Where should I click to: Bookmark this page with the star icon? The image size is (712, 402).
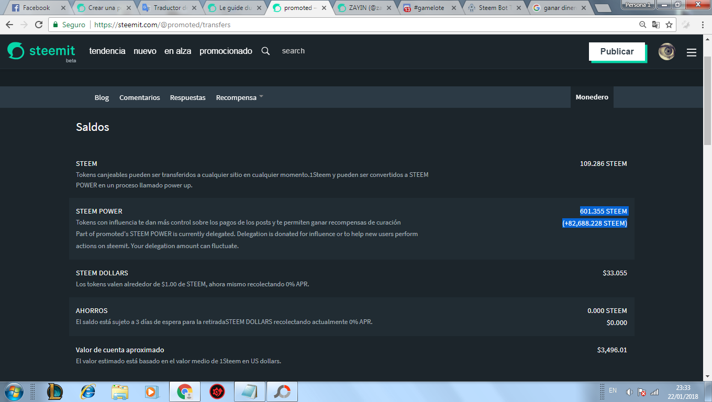(x=669, y=25)
